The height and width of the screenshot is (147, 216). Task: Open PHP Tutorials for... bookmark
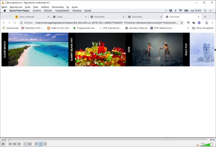tap(110, 28)
